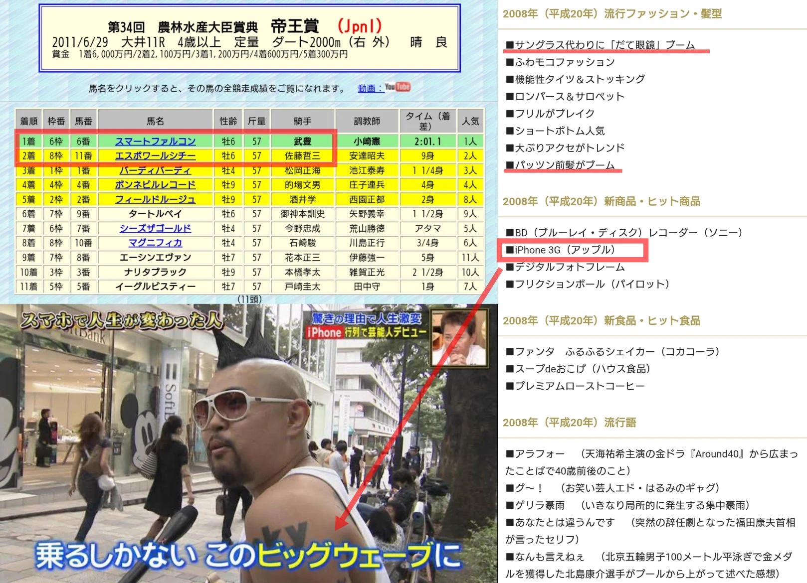Select horse name ナリタブラック
Screen dimensions: 807x583
tap(155, 272)
